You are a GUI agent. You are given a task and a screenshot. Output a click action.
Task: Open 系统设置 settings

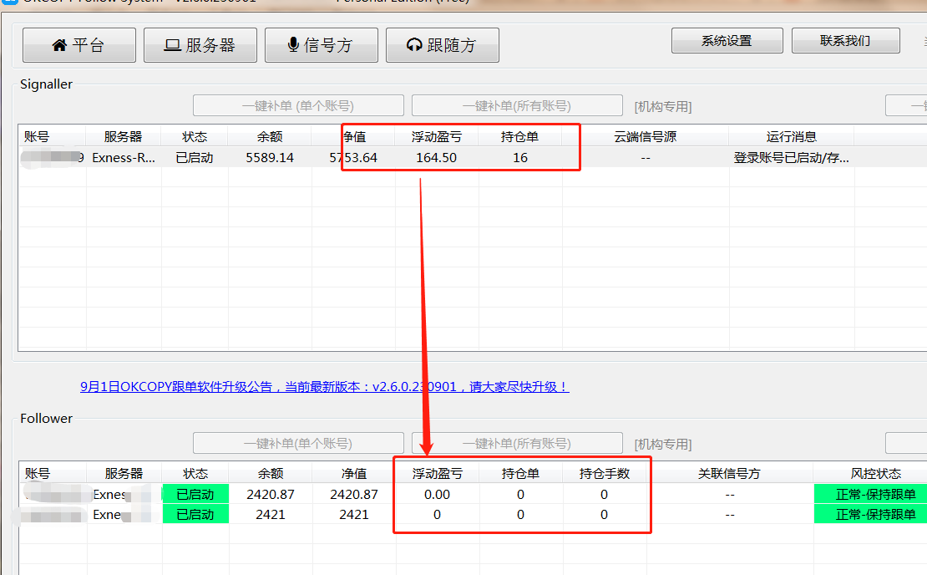pyautogui.click(x=727, y=39)
